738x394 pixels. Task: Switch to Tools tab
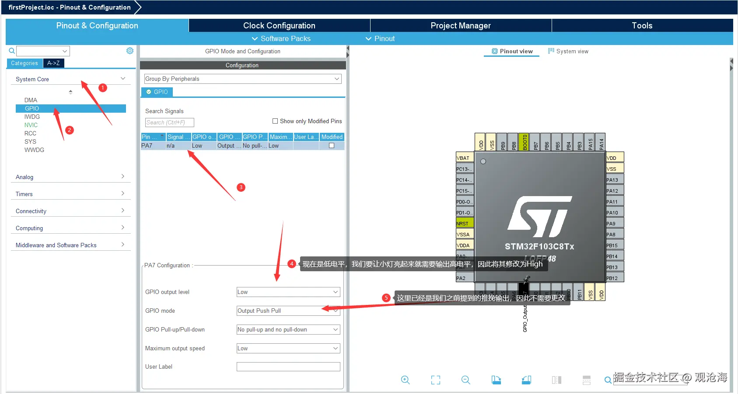(x=642, y=25)
